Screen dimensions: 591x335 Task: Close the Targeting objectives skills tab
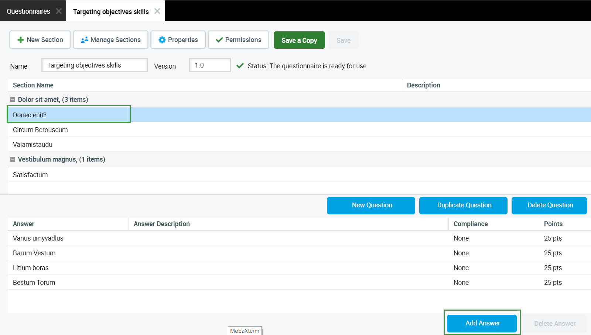pos(157,11)
